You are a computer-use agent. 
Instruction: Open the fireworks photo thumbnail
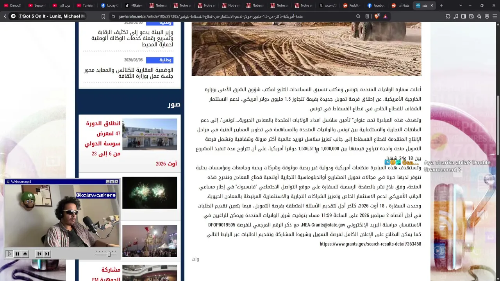click(x=150, y=193)
